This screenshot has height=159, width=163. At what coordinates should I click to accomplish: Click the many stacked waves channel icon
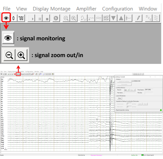click(x=106, y=18)
